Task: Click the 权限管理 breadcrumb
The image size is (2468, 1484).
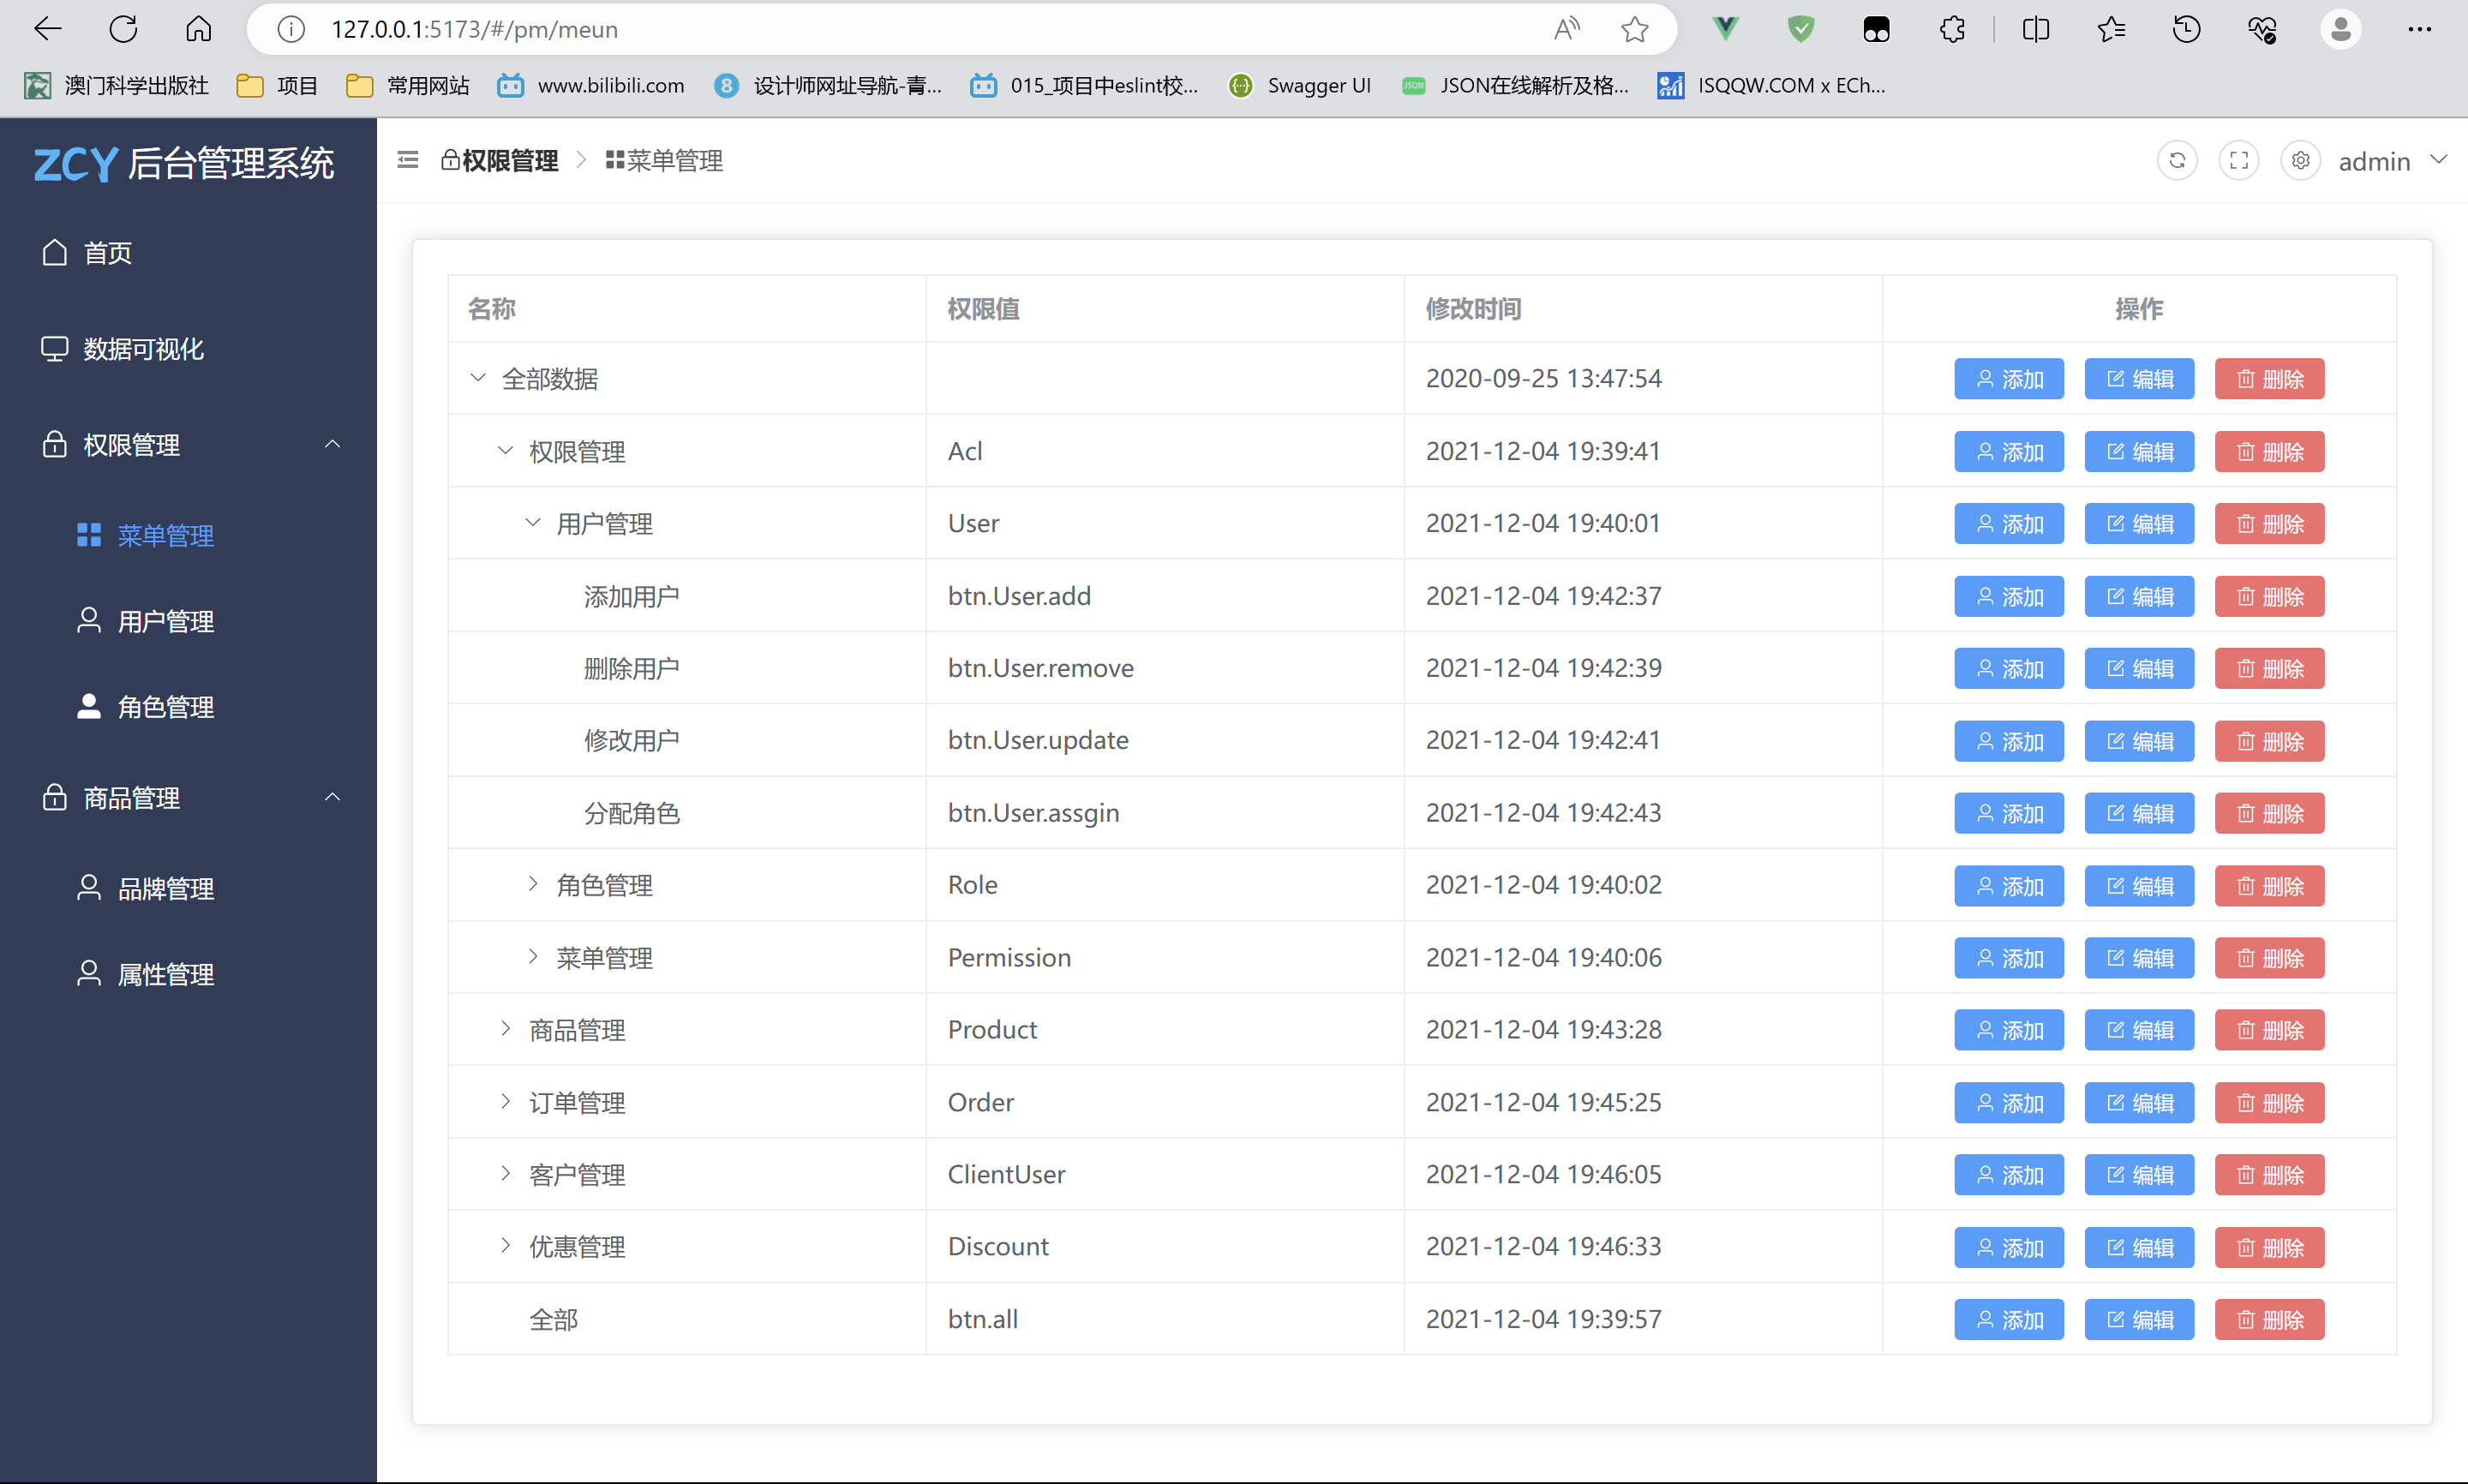Action: (x=500, y=161)
